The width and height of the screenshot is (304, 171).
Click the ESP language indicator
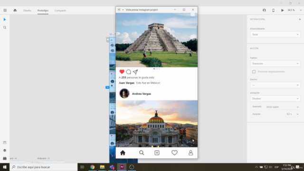click(276, 167)
